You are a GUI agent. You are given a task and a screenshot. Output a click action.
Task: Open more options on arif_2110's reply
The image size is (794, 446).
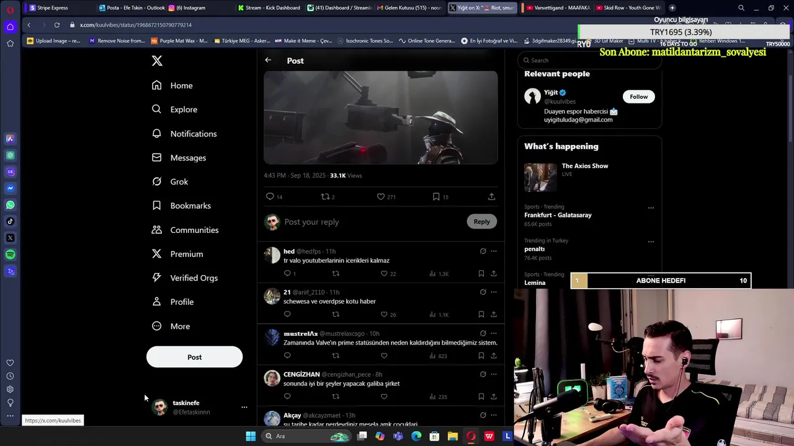coord(494,292)
